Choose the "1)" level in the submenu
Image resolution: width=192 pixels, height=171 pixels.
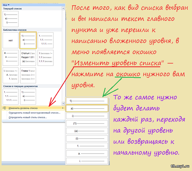[x=87, y=101]
